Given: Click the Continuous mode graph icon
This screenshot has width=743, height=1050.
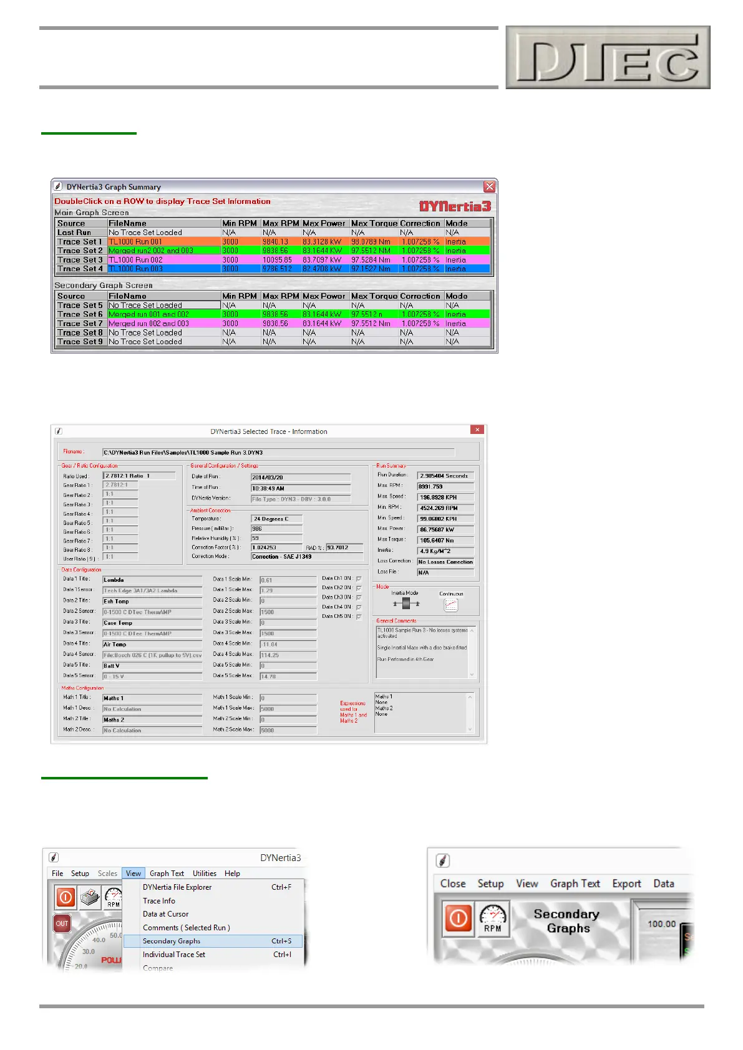Looking at the screenshot, I should (450, 604).
